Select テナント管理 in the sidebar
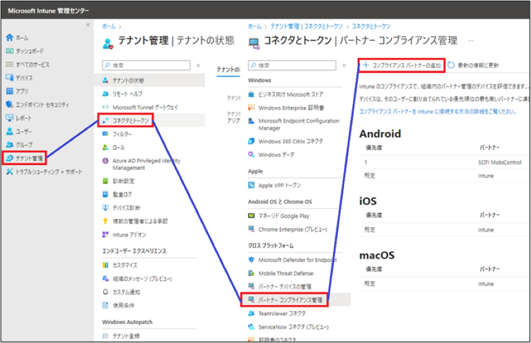531x343 pixels. pos(24,158)
